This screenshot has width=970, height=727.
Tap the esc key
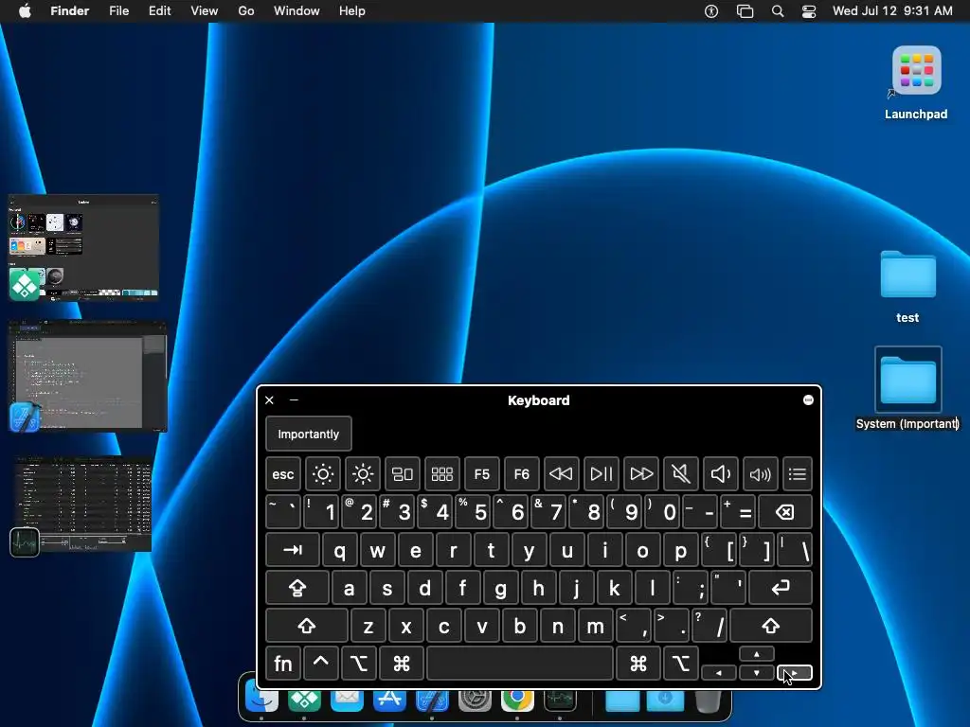coord(283,474)
